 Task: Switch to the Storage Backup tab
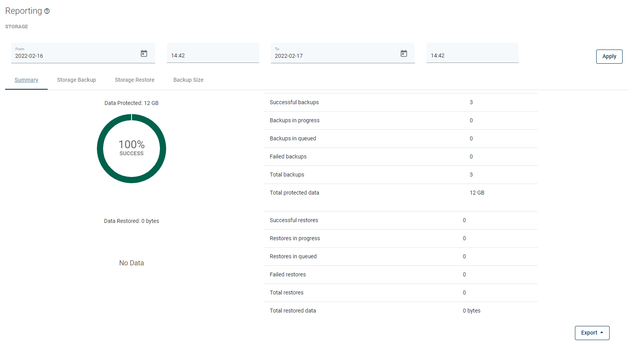point(76,80)
